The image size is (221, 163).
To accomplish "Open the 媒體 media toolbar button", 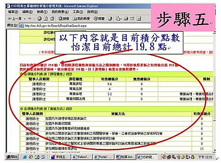I will (x=99, y=19).
